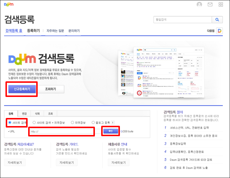The width and height of the screenshot is (230, 178).
Task: Click step 6 검토 완료 후 Daum 검색에 노출
Action: [189, 168]
